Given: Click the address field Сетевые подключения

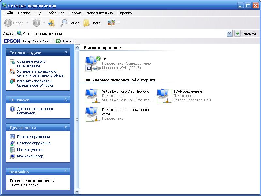Looking at the screenshot, I should (x=122, y=34).
